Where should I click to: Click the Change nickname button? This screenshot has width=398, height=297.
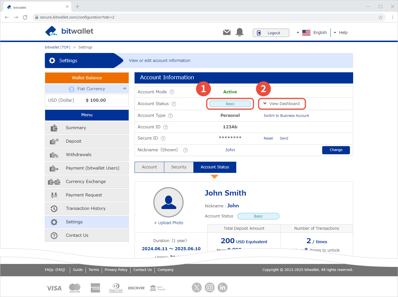point(336,150)
